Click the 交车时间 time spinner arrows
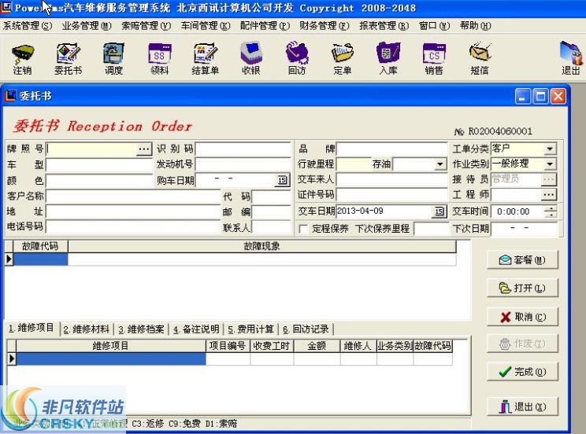 click(x=551, y=211)
